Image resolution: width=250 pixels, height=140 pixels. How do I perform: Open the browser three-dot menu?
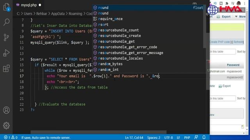click(245, 3)
